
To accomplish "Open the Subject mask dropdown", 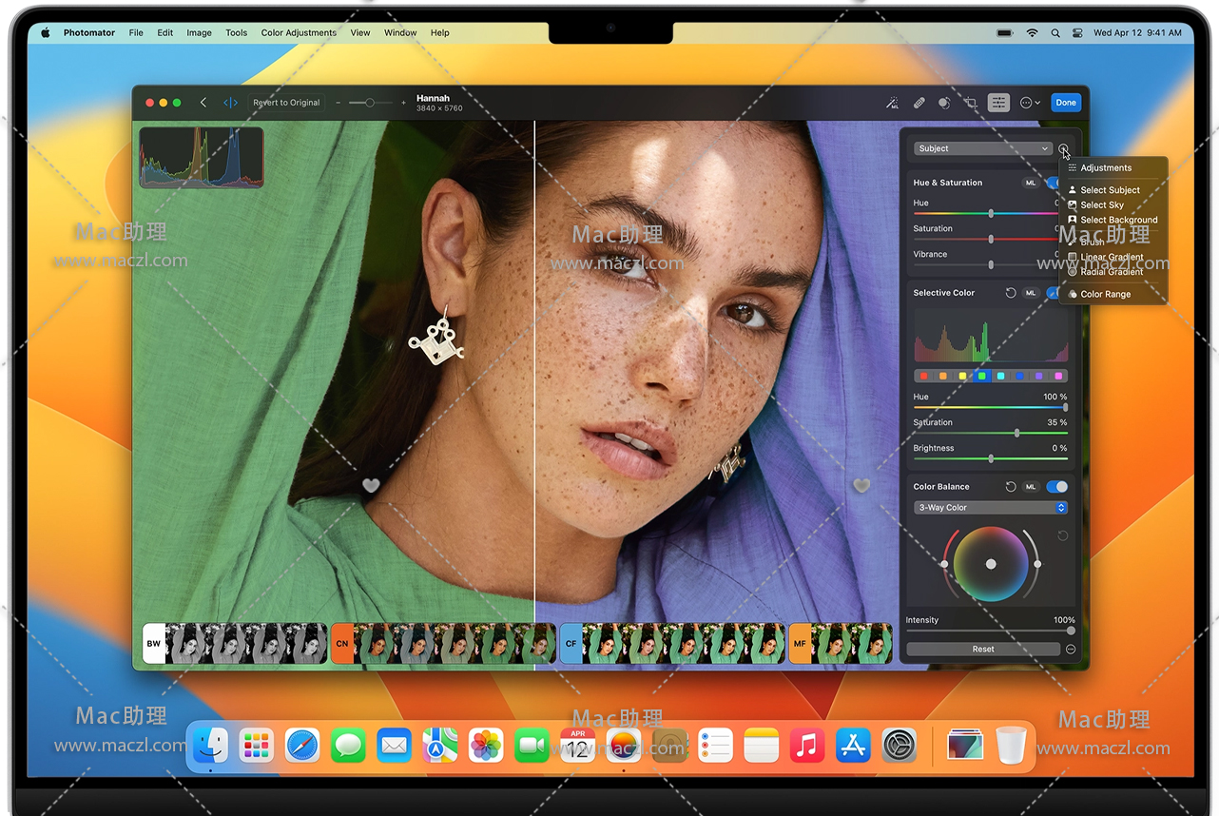I will tap(982, 148).
